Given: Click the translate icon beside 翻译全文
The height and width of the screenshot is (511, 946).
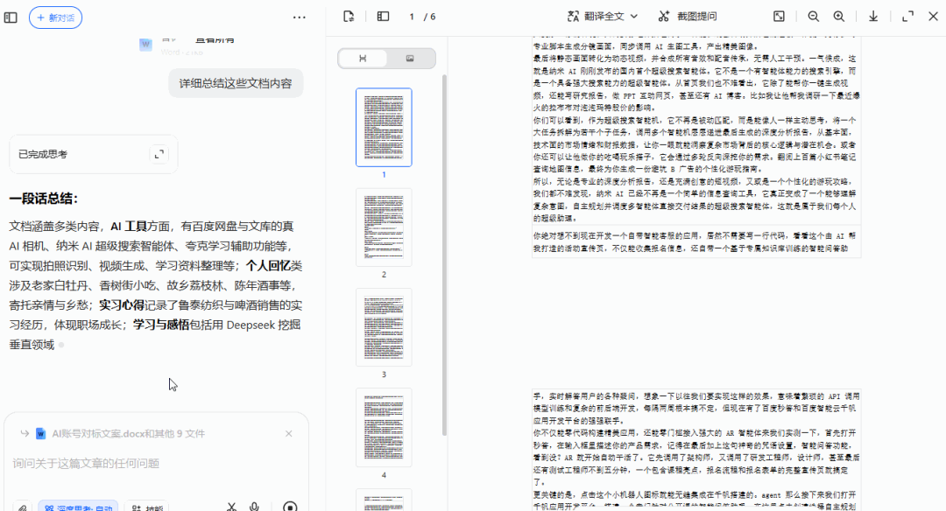Looking at the screenshot, I should click(573, 17).
